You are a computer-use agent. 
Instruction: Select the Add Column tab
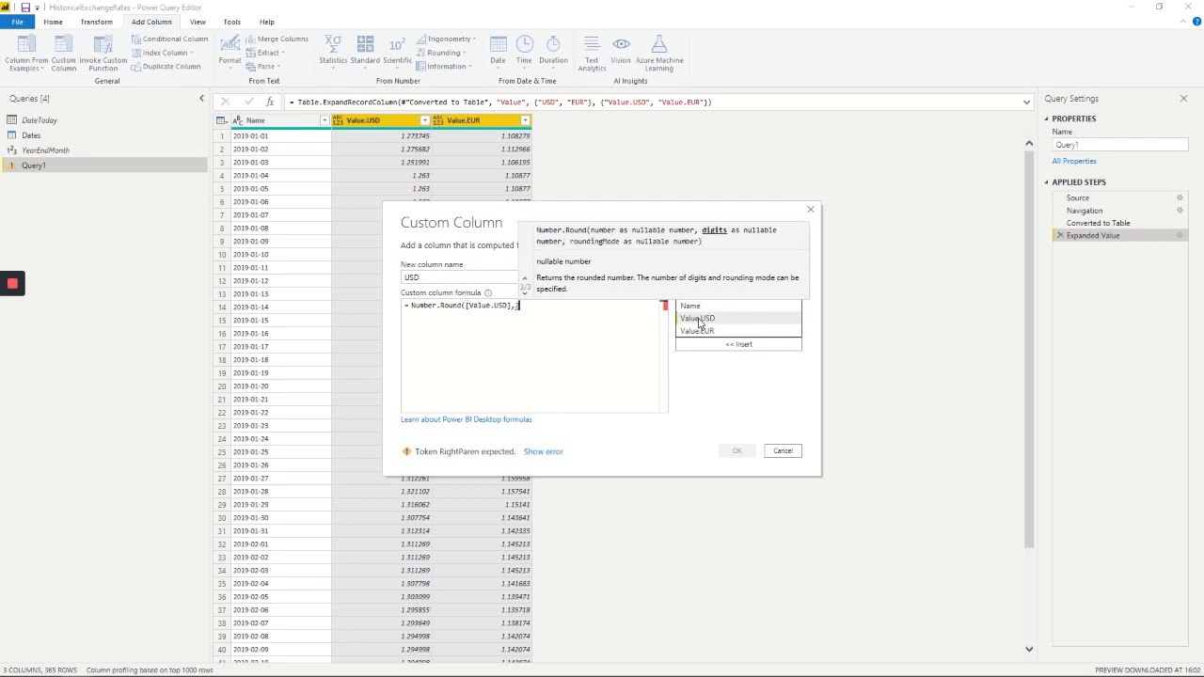click(x=151, y=22)
